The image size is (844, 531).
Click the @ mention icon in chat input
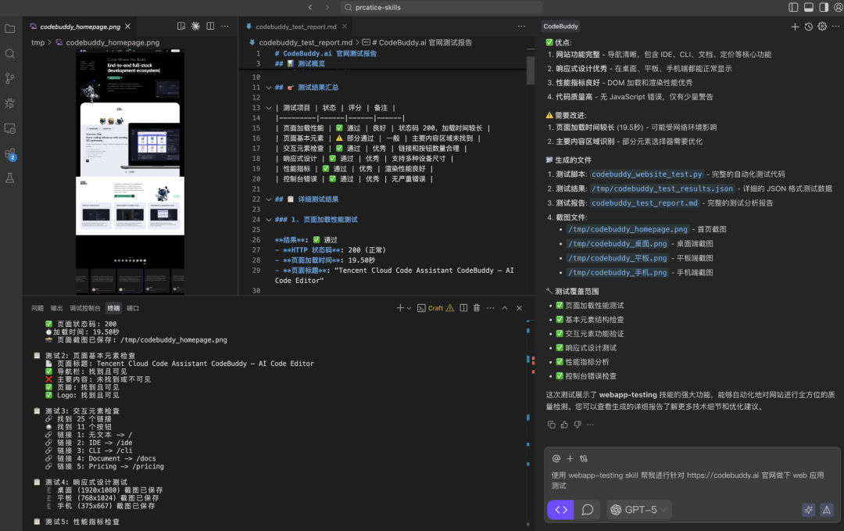pyautogui.click(x=556, y=458)
